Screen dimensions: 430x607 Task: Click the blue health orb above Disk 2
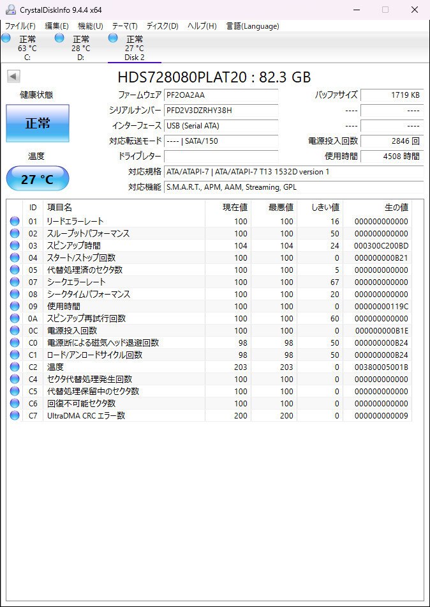click(112, 38)
